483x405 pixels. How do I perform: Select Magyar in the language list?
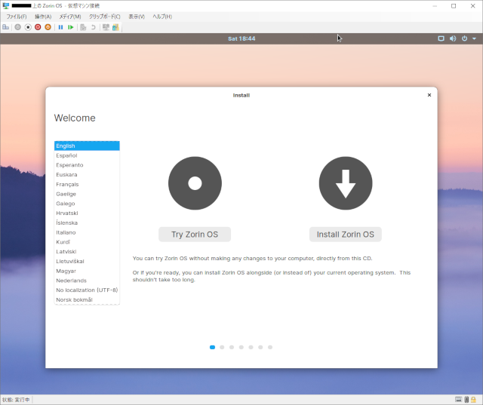[x=87, y=271]
